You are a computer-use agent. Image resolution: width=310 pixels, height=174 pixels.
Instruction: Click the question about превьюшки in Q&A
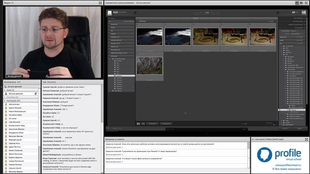[x=141, y=151]
